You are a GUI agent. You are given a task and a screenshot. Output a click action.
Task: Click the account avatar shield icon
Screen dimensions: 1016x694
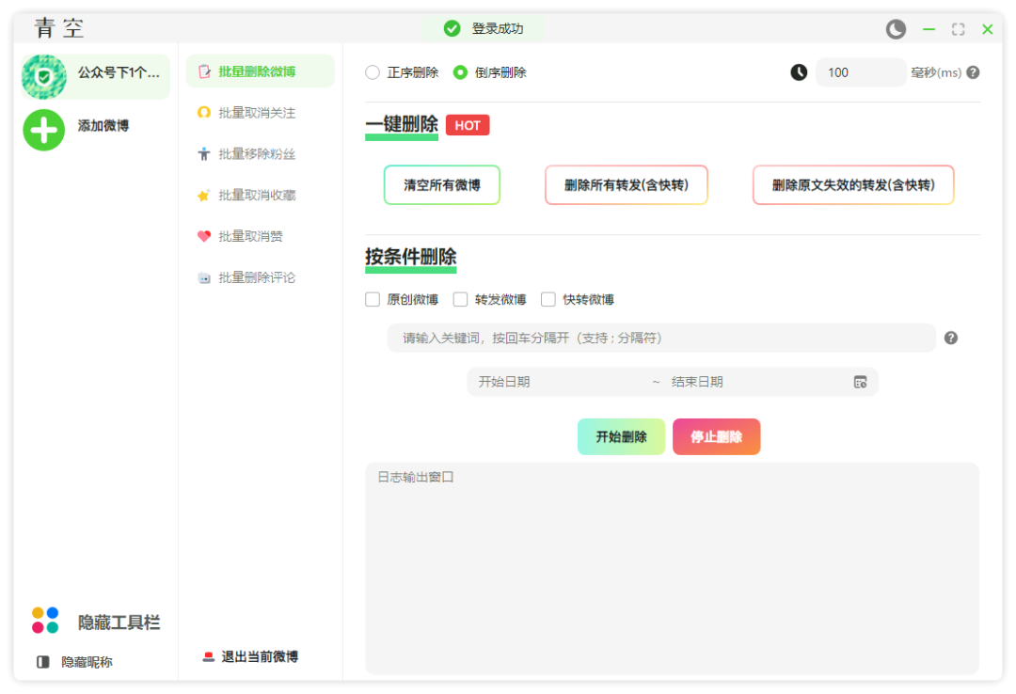pos(44,76)
